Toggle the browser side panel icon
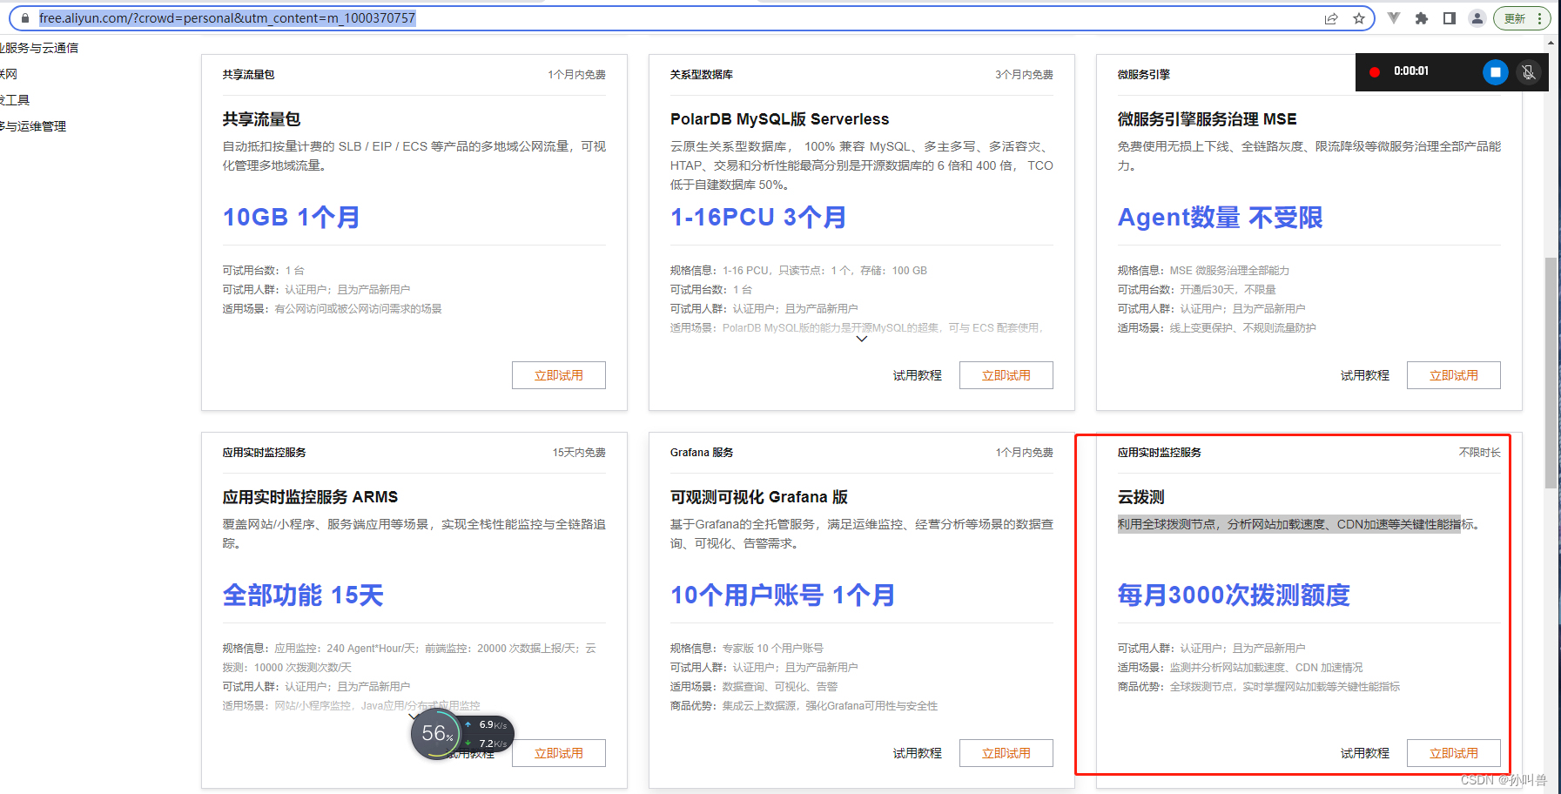1561x794 pixels. [x=1450, y=18]
